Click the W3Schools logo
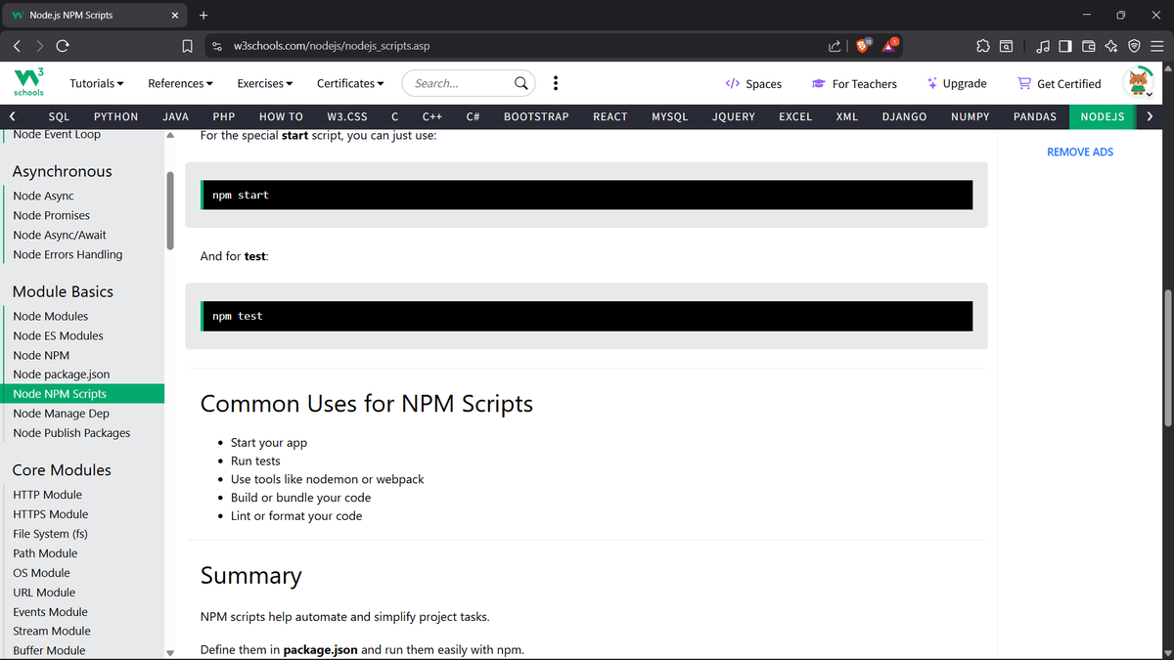Screen dimensions: 1174x660 pos(28,83)
